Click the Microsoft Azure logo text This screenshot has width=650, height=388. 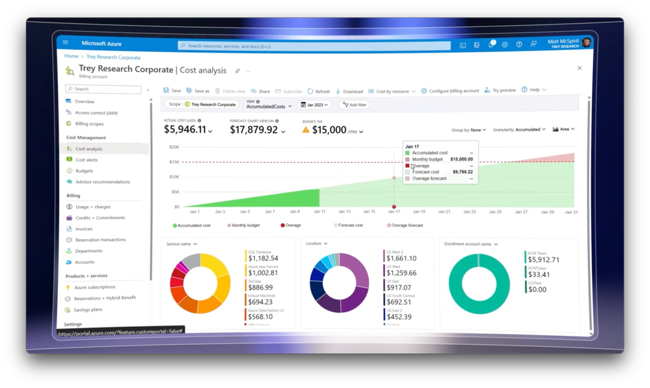pyautogui.click(x=102, y=43)
